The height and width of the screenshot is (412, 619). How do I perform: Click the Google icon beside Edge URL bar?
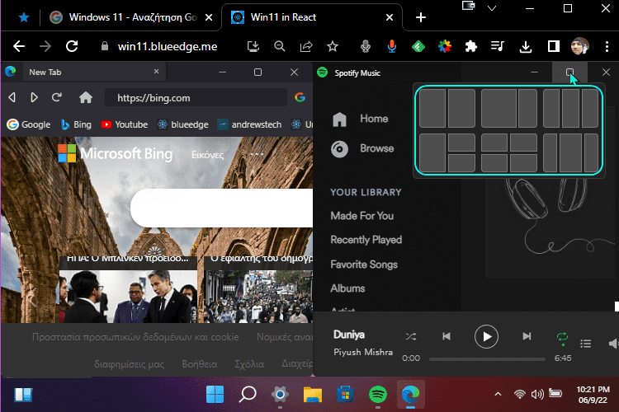(x=300, y=97)
